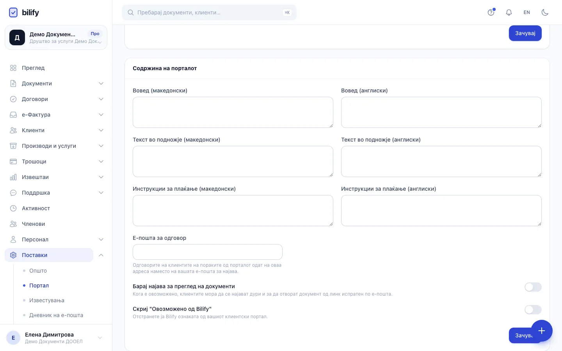Click the bilify logo icon
562x351 pixels.
tap(13, 12)
